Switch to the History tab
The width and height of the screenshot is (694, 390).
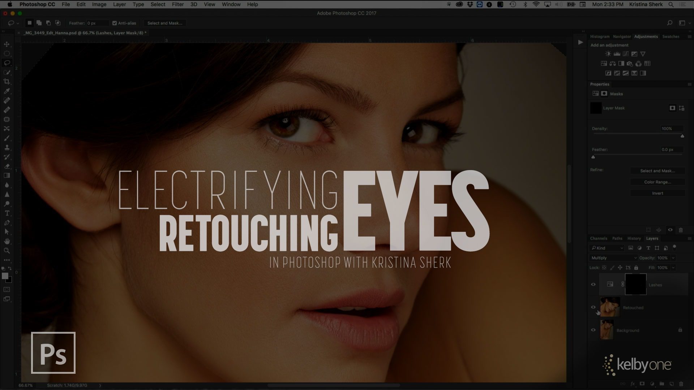click(x=634, y=238)
